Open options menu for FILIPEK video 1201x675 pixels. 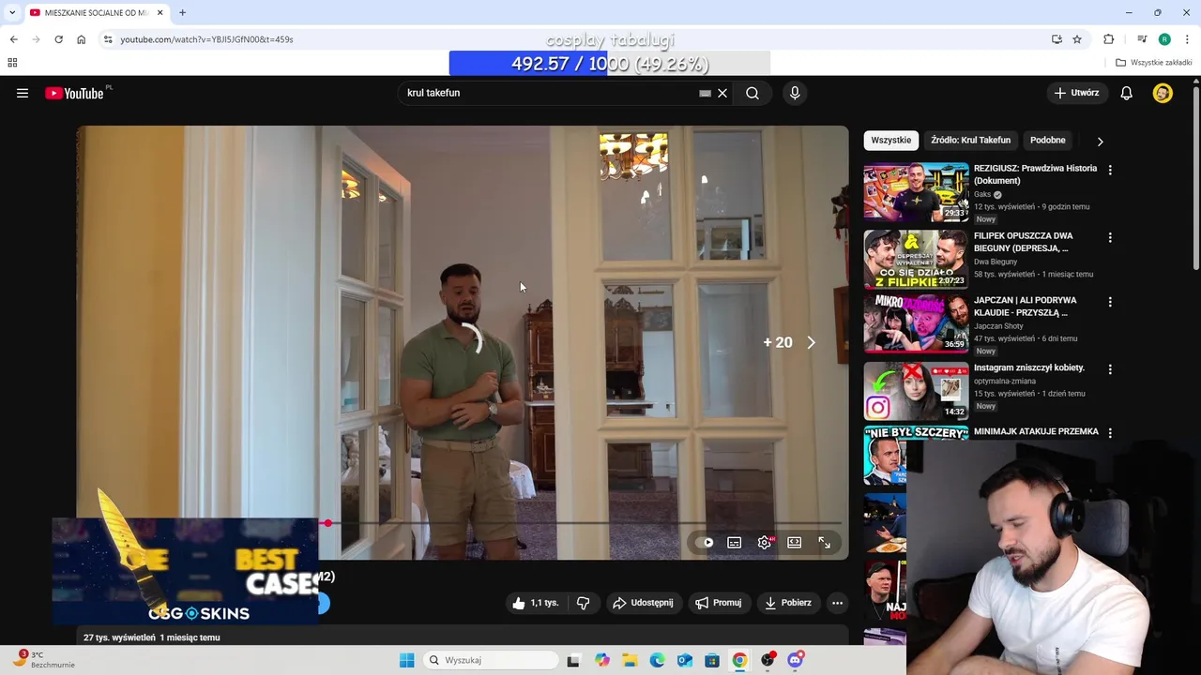[x=1110, y=237]
